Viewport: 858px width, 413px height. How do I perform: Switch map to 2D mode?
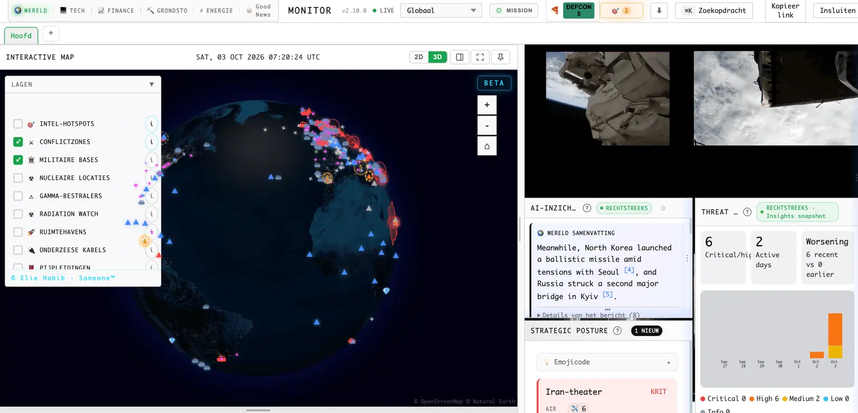click(x=418, y=57)
